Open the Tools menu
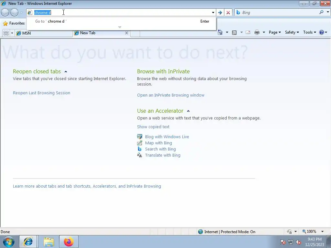This screenshot has width=331, height=248. click(309, 32)
